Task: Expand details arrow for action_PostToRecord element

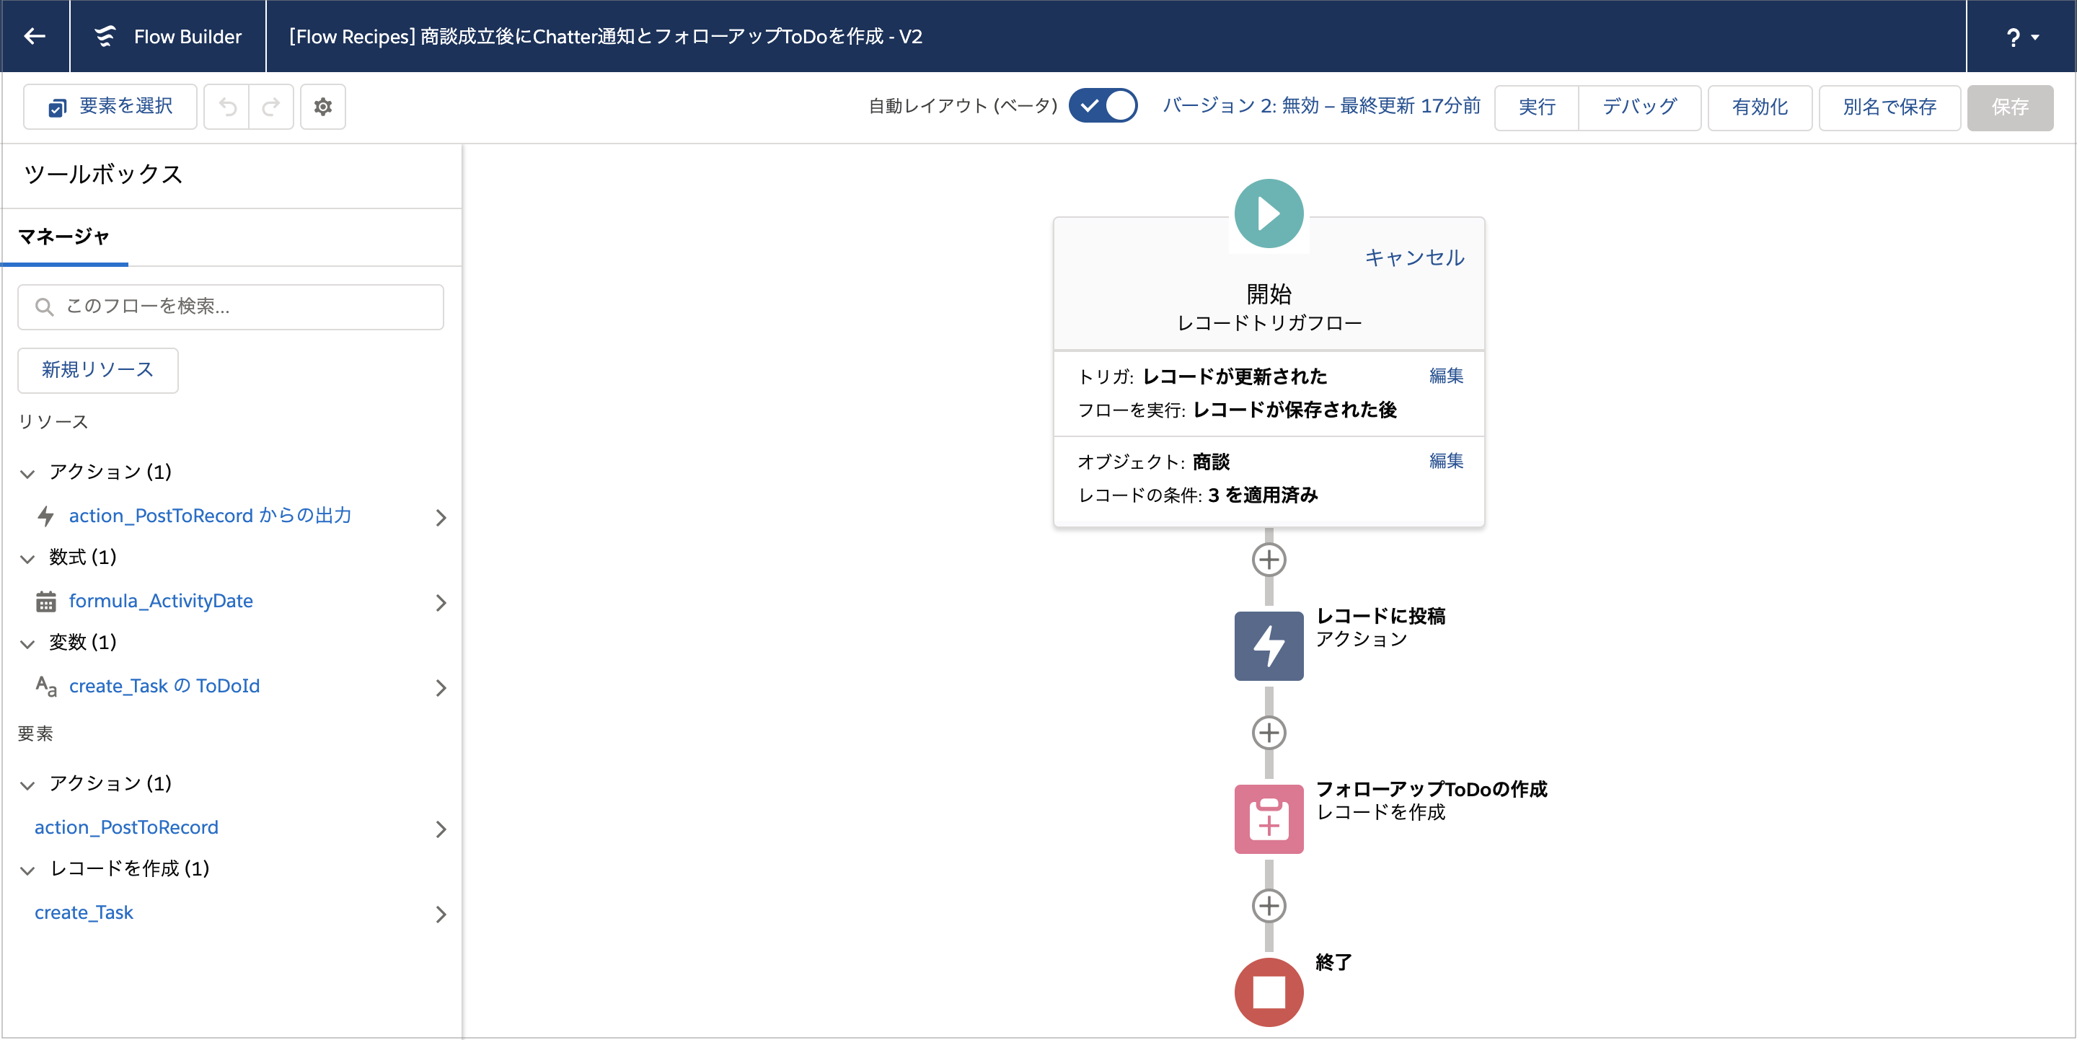Action: [440, 829]
